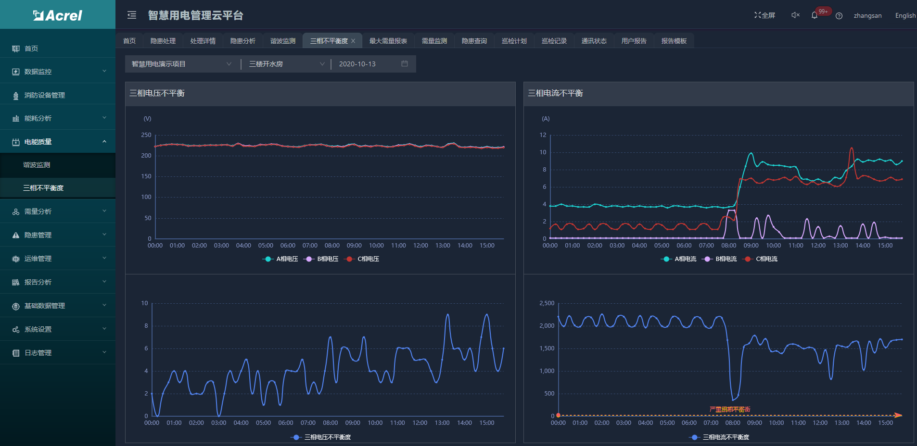
Task: Click the 需量分析 sidebar icon
Action: [16, 211]
